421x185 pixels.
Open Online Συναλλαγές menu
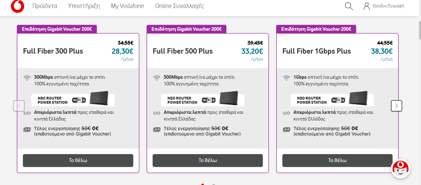(x=179, y=6)
